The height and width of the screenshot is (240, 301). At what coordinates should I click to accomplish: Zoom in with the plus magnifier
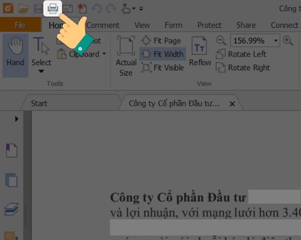(x=288, y=40)
